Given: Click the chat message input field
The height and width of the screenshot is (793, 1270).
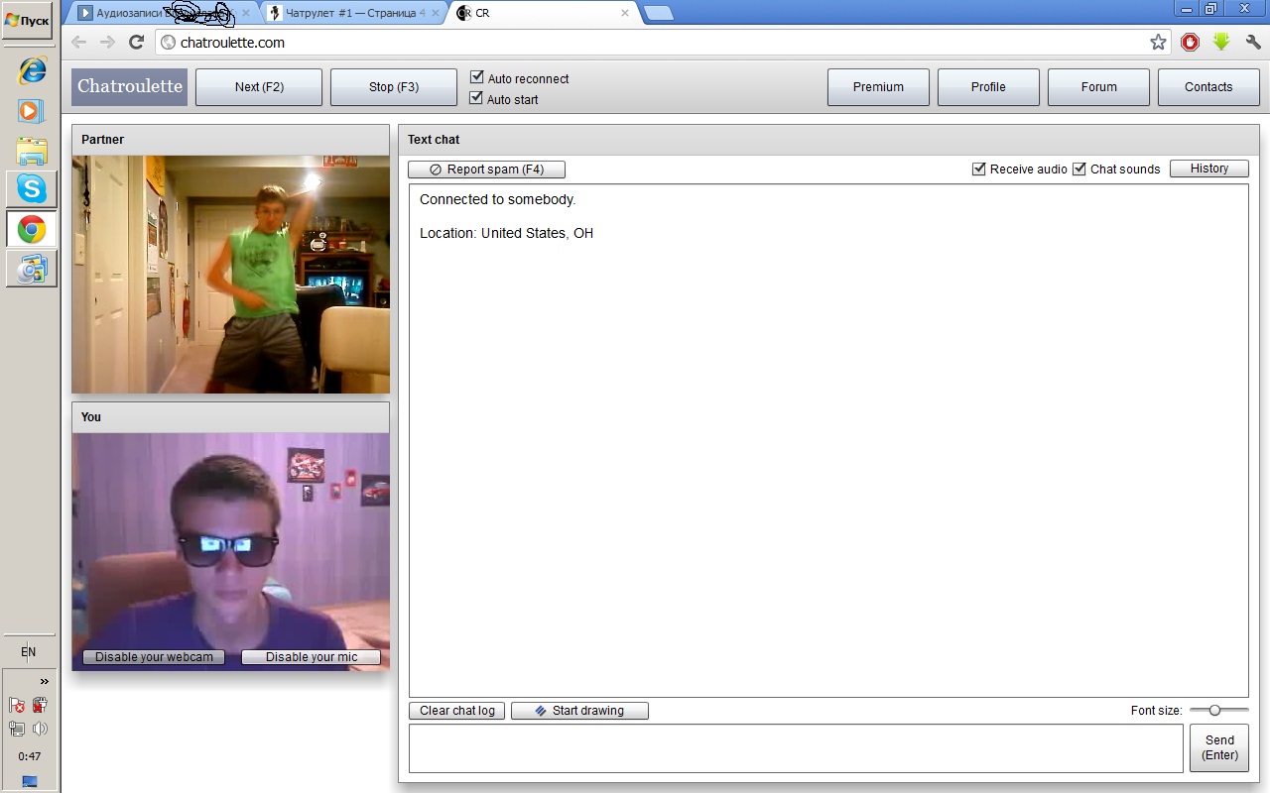Looking at the screenshot, I should (796, 748).
